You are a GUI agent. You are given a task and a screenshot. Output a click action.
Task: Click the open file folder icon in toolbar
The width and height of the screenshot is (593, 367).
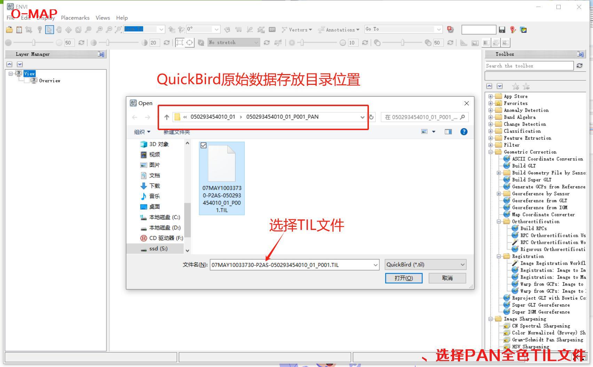pos(9,30)
